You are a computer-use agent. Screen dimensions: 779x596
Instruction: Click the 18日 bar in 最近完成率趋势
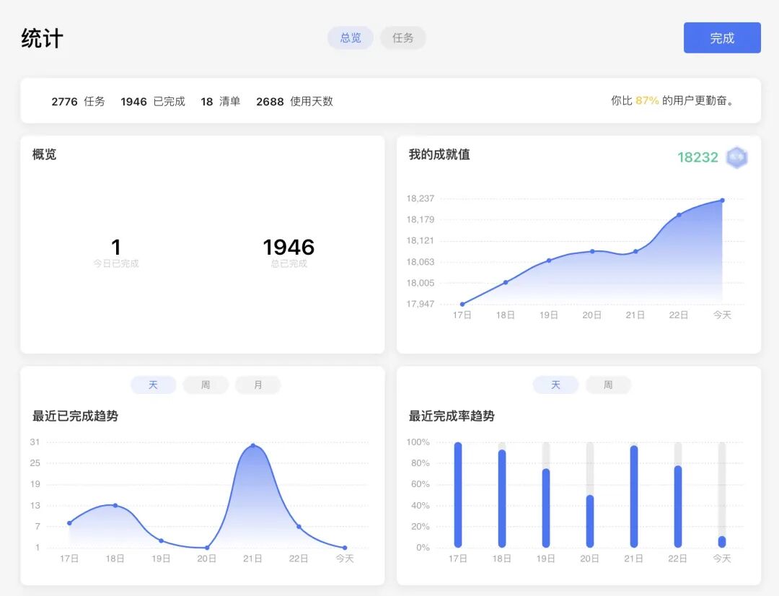502,499
